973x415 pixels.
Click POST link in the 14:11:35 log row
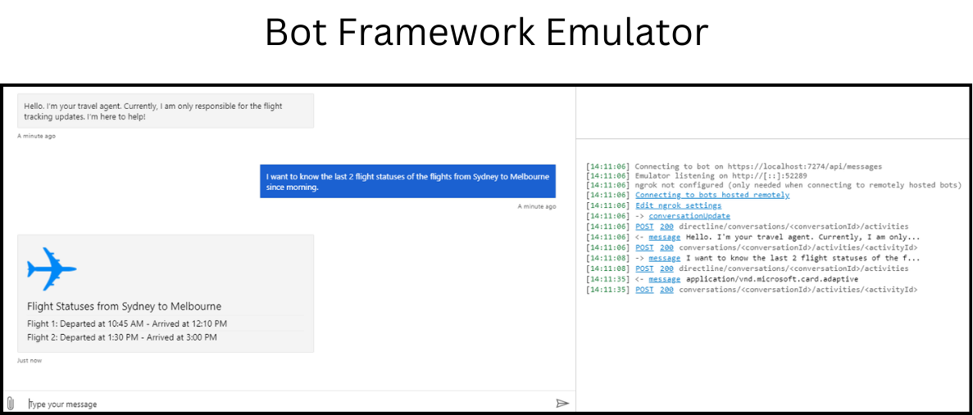point(644,289)
